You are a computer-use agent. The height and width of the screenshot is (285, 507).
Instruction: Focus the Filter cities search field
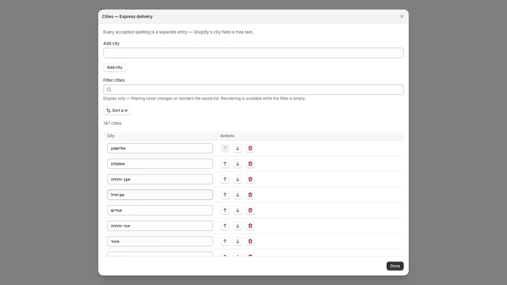click(x=253, y=89)
